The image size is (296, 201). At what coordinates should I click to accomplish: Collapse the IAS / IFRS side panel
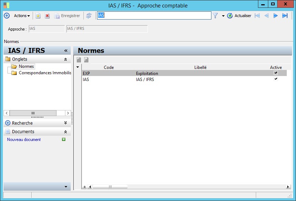click(x=66, y=50)
